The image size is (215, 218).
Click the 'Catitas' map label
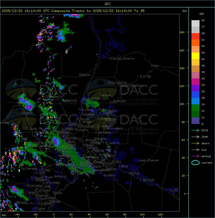coord(134,173)
